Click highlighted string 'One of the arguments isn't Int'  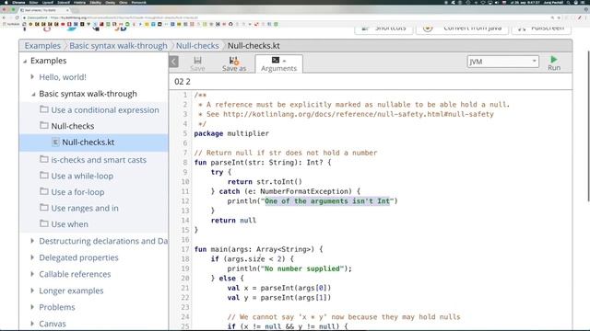(x=327, y=201)
